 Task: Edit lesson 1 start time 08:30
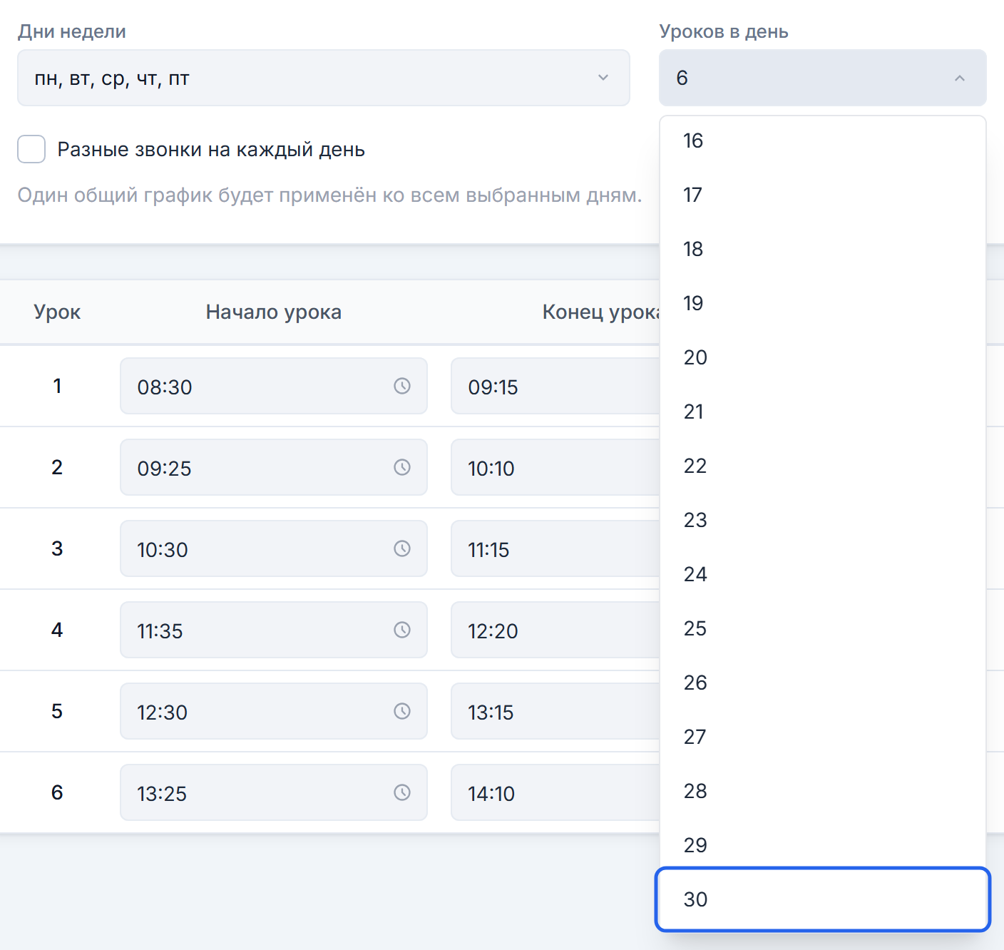(274, 386)
